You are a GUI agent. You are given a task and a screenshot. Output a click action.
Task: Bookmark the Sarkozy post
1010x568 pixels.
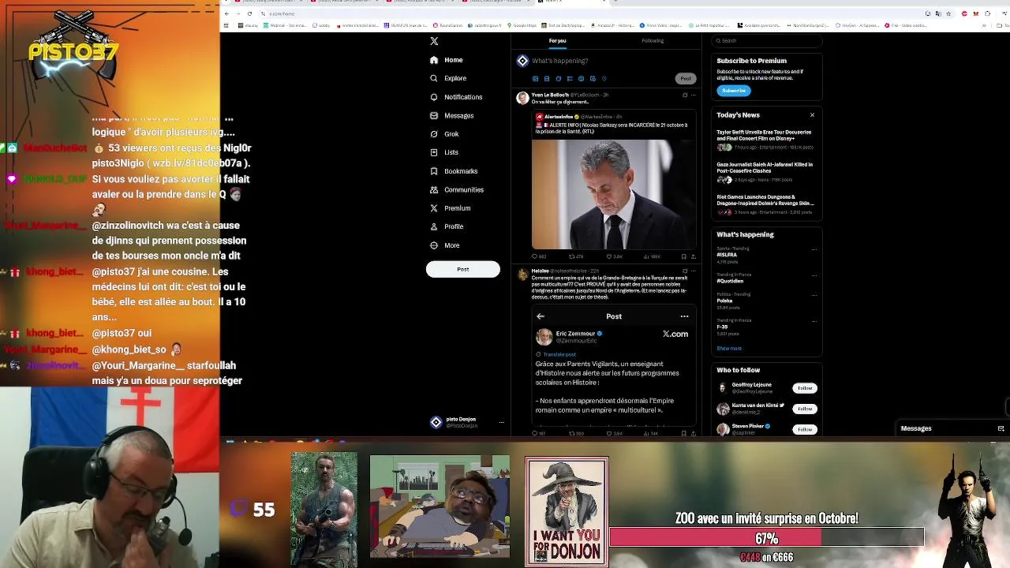pyautogui.click(x=683, y=256)
